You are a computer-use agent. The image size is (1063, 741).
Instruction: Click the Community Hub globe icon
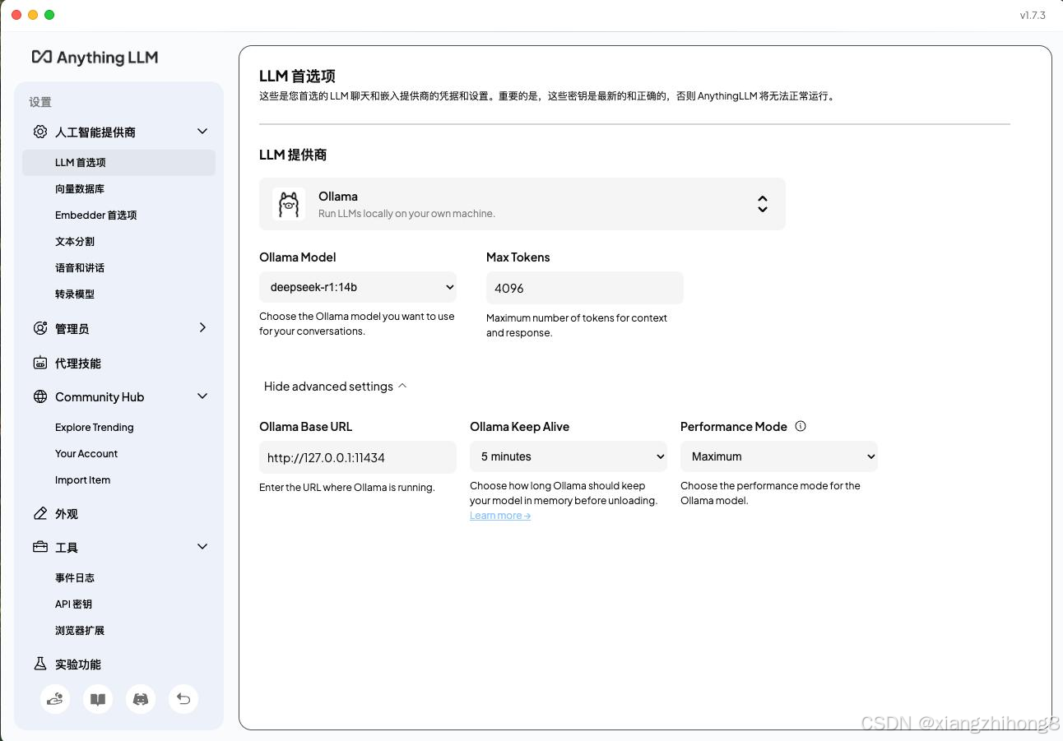tap(40, 396)
